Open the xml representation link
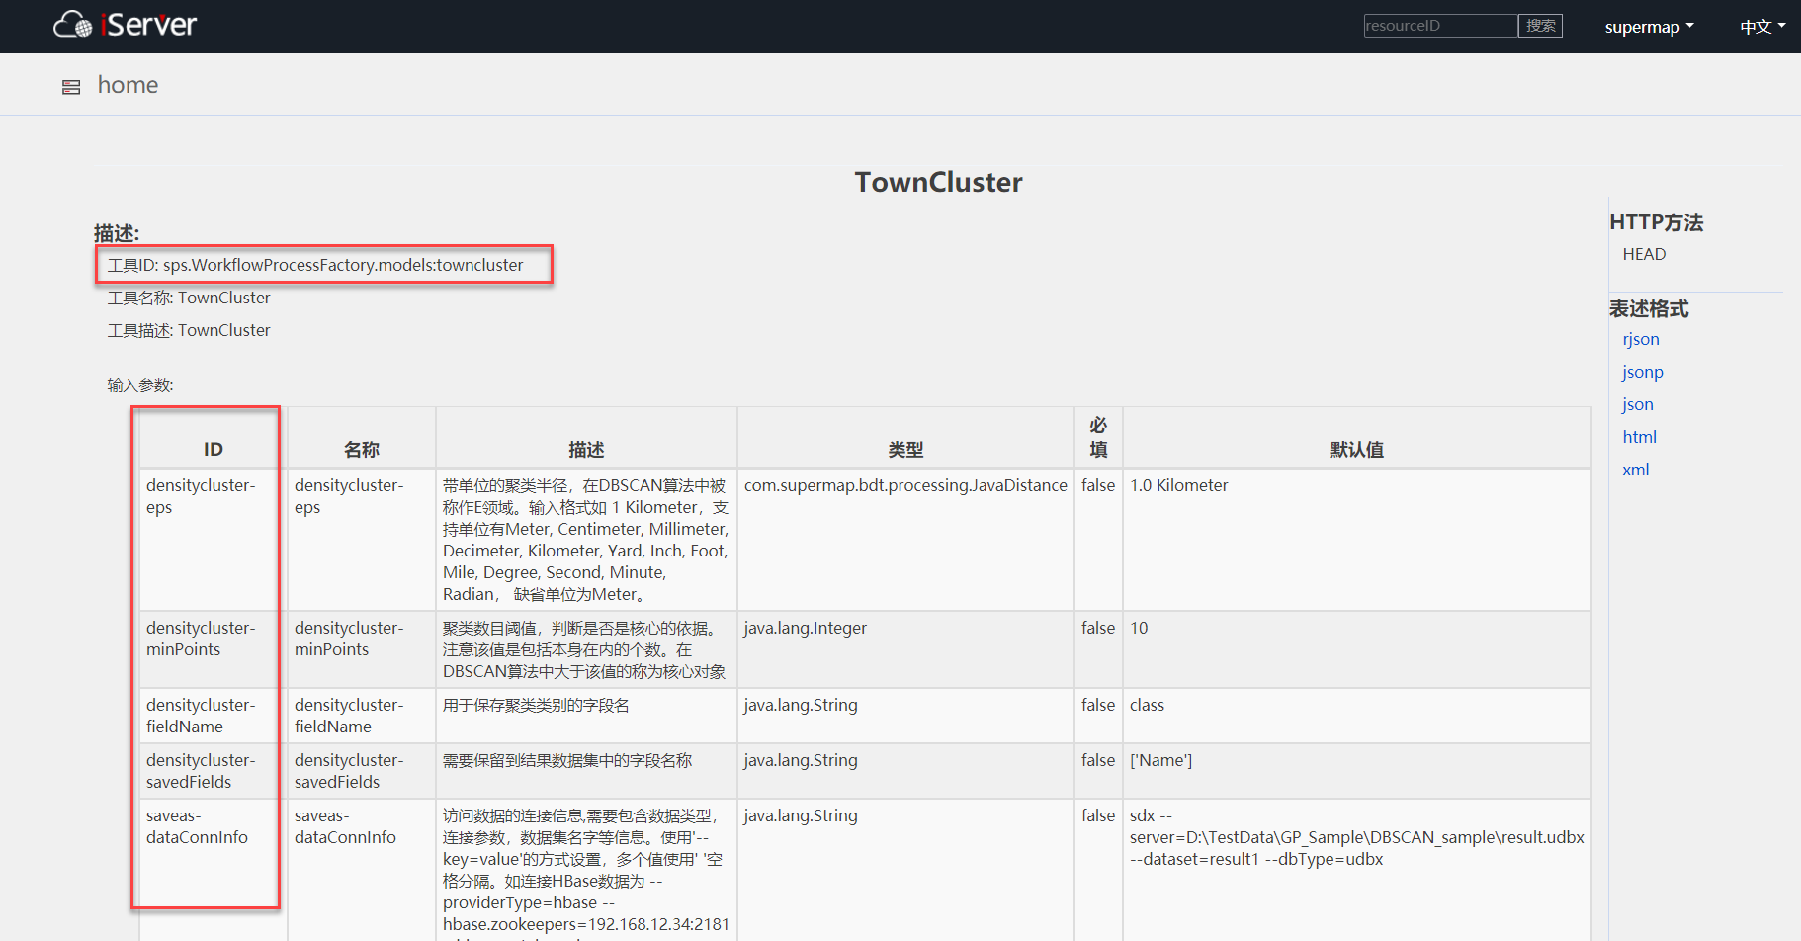The image size is (1801, 941). point(1635,470)
